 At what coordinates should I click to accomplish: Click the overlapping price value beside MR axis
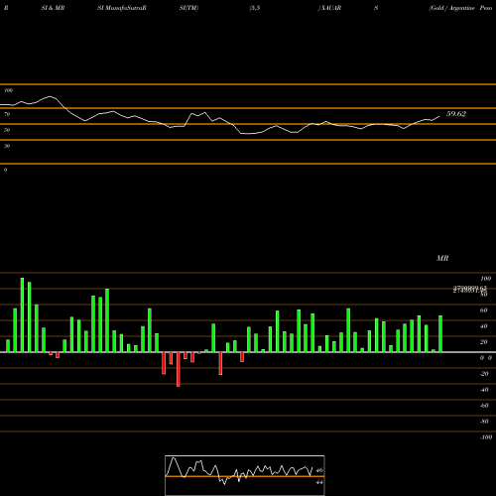click(x=469, y=290)
